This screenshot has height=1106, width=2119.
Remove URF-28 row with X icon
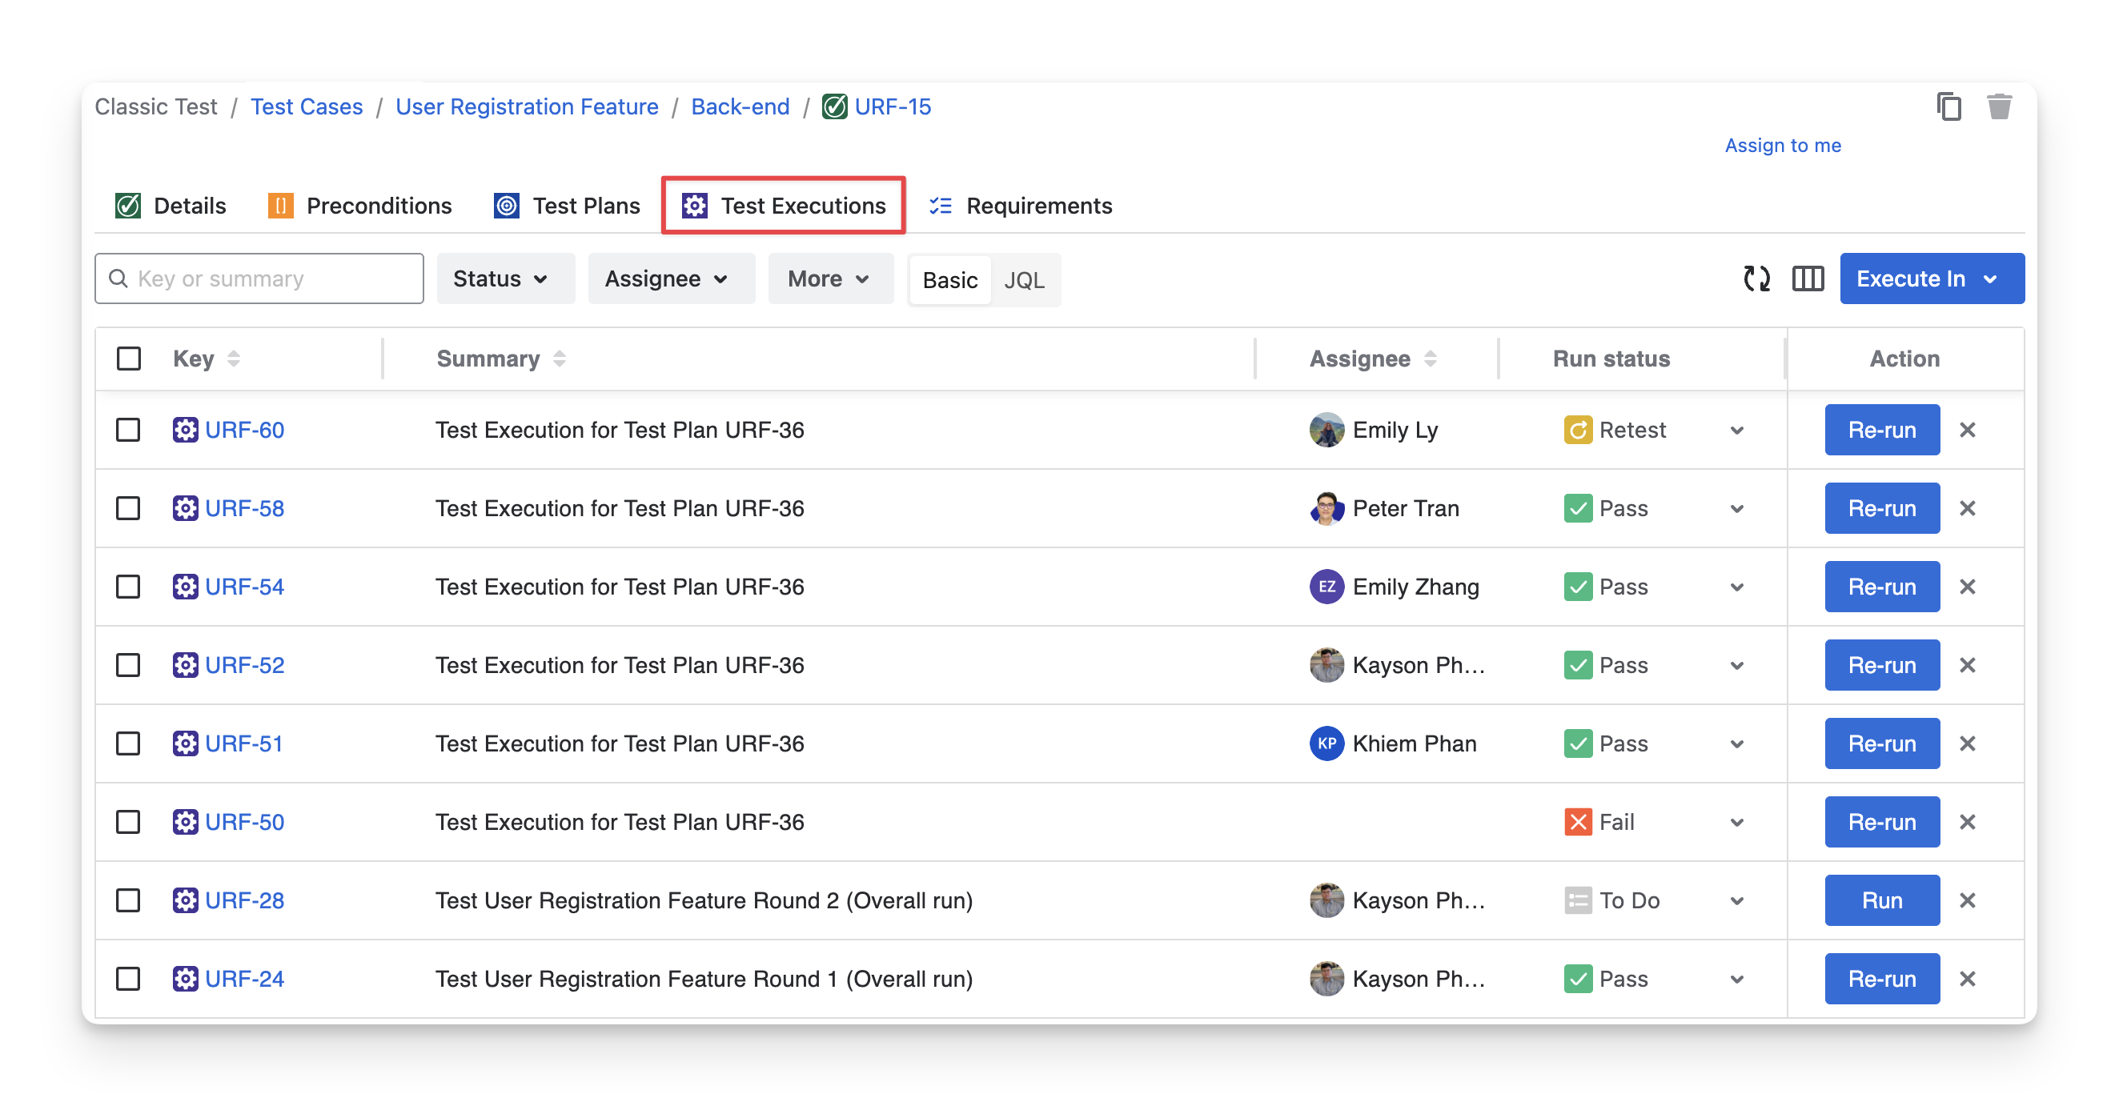[x=1967, y=900]
